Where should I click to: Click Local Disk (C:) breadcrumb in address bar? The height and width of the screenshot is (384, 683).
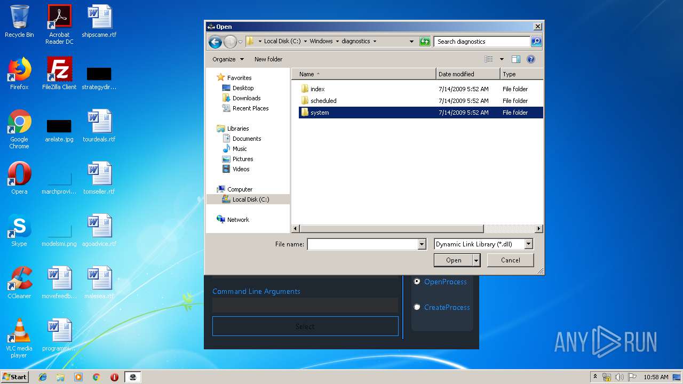click(x=282, y=41)
